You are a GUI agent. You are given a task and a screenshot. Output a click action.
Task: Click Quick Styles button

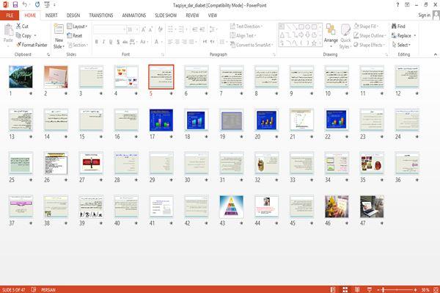coord(345,37)
